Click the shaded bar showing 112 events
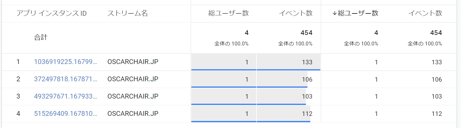 point(283,114)
